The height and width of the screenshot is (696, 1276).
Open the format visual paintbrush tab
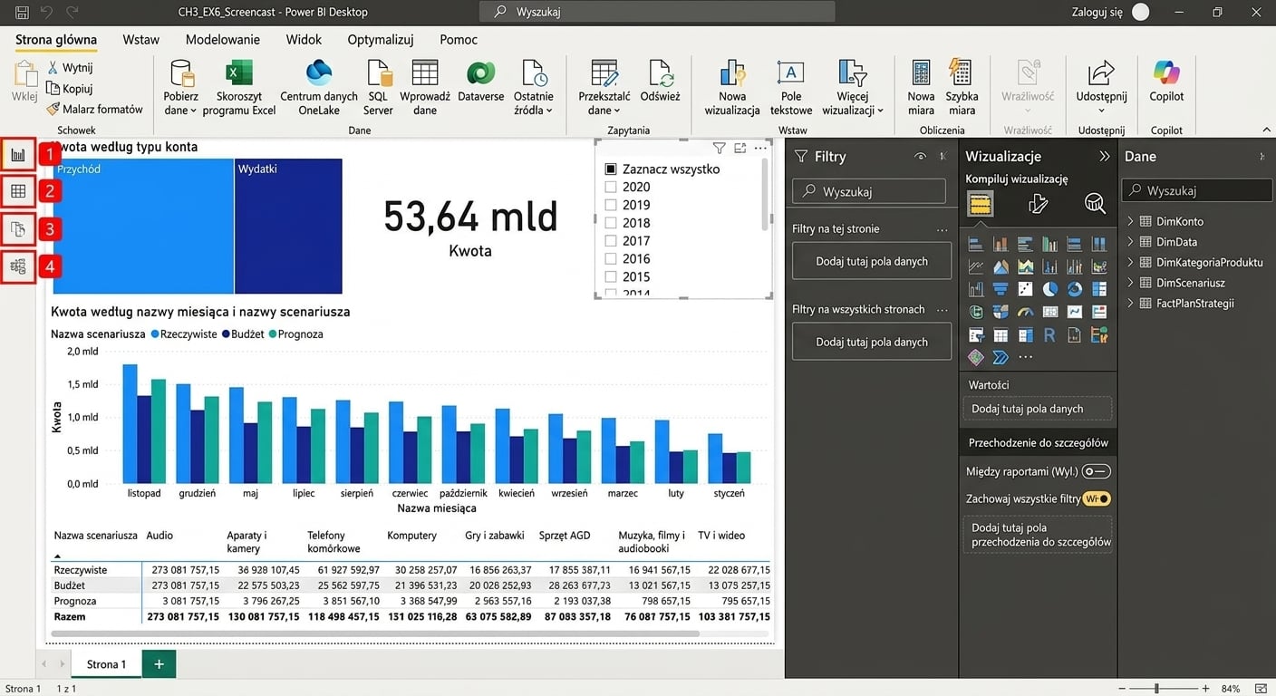coord(1039,204)
